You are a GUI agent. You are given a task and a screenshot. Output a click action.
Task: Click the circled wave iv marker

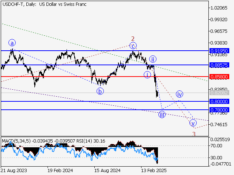[x=180, y=94]
